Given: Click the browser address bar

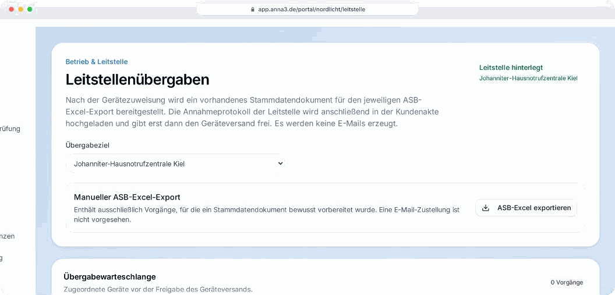Looking at the screenshot, I should click(x=307, y=9).
